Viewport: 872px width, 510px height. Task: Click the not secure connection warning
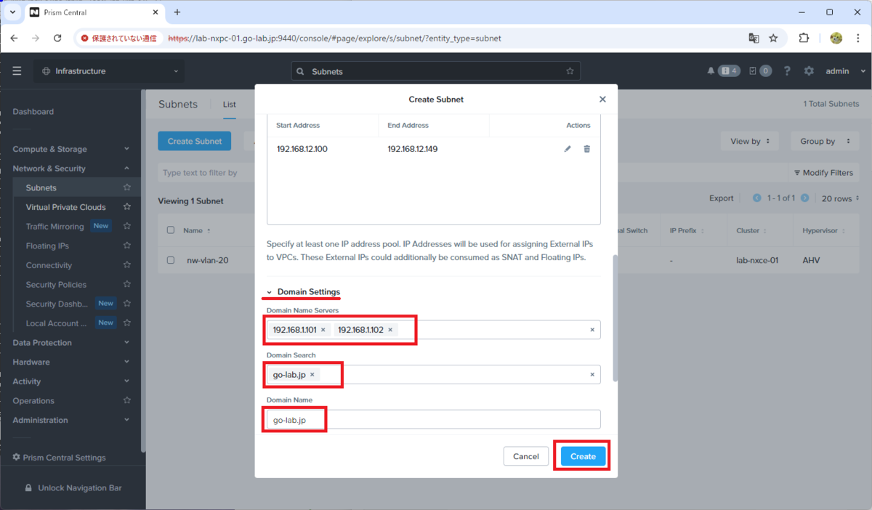(x=119, y=38)
